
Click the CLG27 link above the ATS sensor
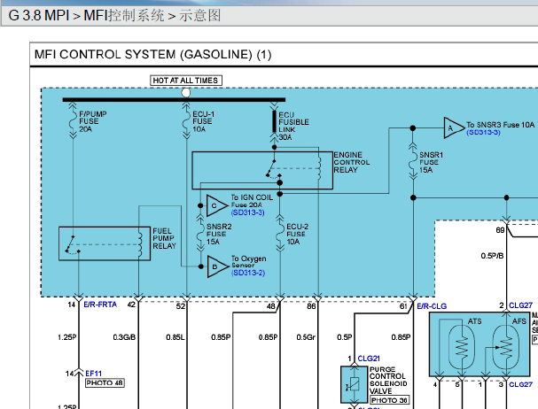point(520,305)
